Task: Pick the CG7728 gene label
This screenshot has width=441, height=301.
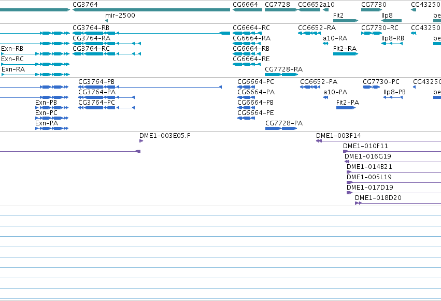Action: [277, 5]
